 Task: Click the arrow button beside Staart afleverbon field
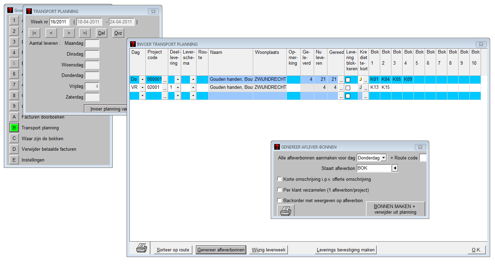click(x=395, y=168)
